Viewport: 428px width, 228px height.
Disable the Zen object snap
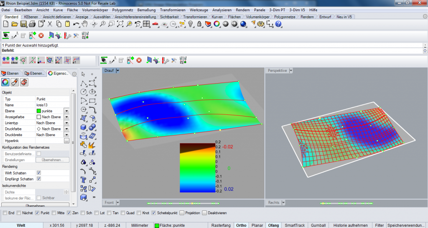tap(69, 213)
